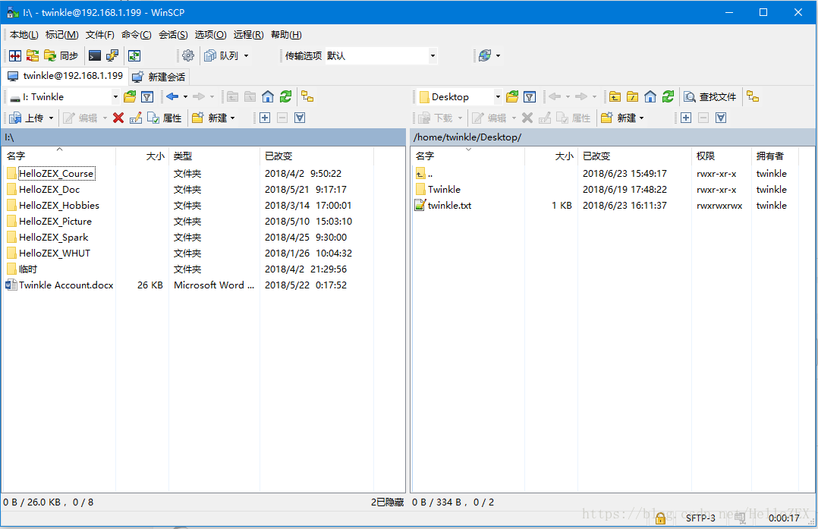This screenshot has width=818, height=529.
Task: Click remote panel open directory icon
Action: pyautogui.click(x=512, y=97)
